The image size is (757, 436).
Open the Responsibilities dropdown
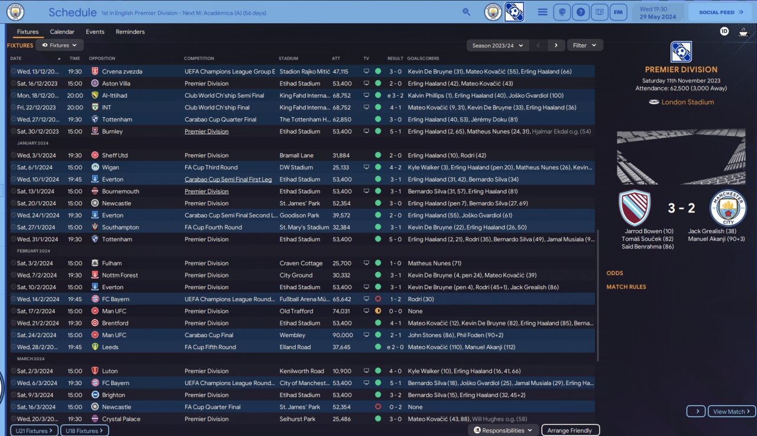click(x=503, y=431)
